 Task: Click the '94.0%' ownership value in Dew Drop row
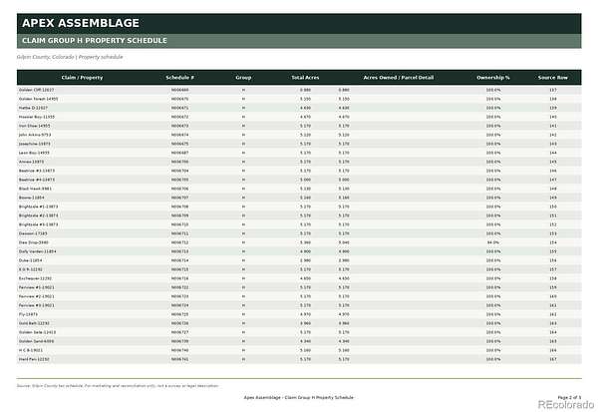click(493, 242)
